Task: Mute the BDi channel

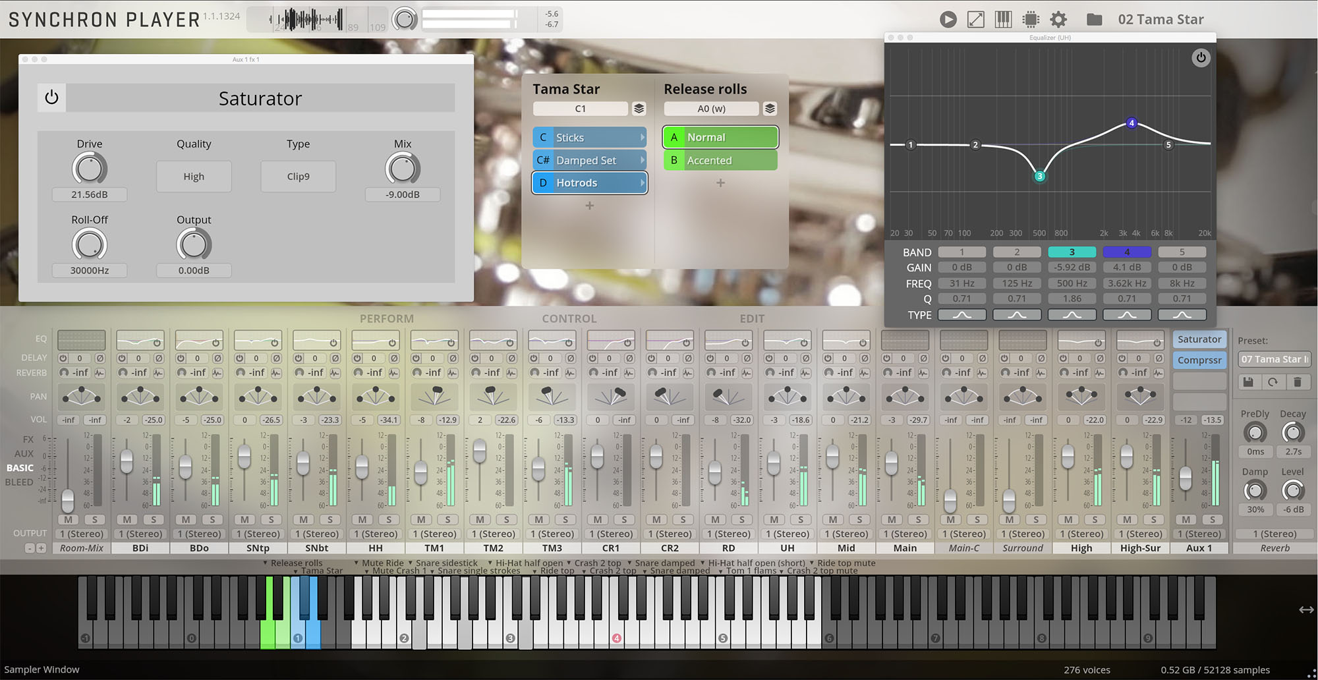Action: tap(127, 519)
